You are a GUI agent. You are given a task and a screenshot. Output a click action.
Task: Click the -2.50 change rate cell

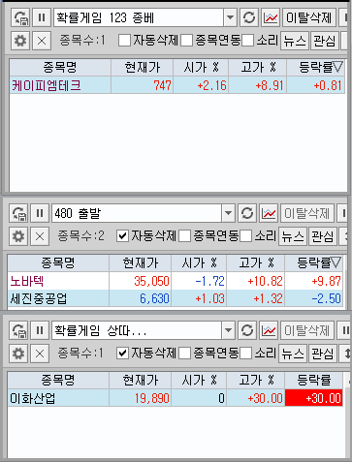point(313,298)
